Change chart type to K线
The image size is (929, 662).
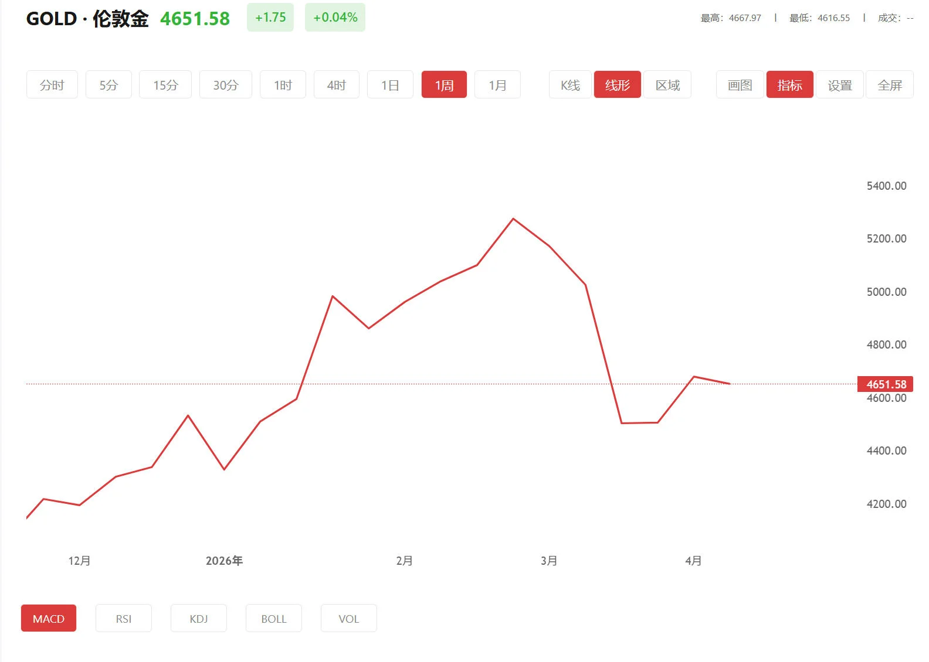coord(570,85)
